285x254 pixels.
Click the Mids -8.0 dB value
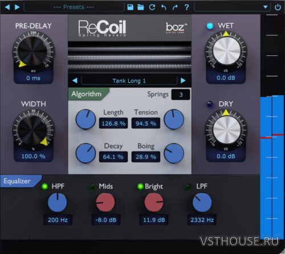pyautogui.click(x=106, y=220)
